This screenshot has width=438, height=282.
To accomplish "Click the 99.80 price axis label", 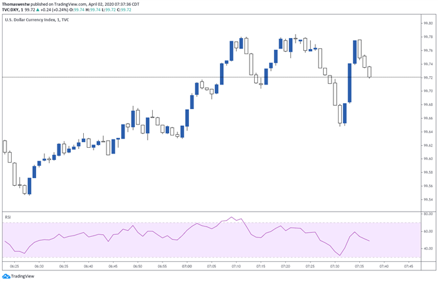I will point(428,23).
